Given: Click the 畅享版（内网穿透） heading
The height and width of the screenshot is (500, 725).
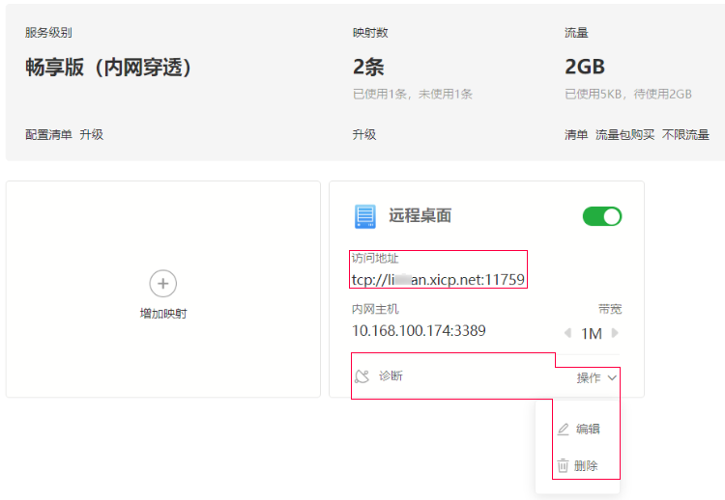Looking at the screenshot, I should tap(107, 68).
